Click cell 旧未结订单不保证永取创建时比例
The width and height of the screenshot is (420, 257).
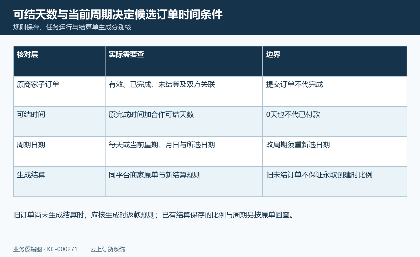coord(335,182)
